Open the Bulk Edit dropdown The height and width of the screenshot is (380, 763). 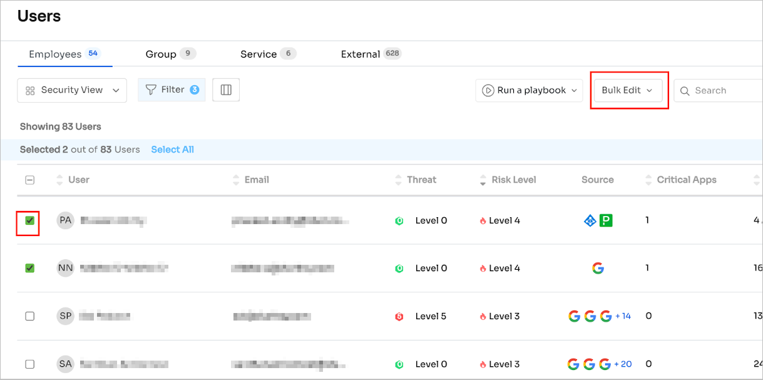tap(628, 91)
